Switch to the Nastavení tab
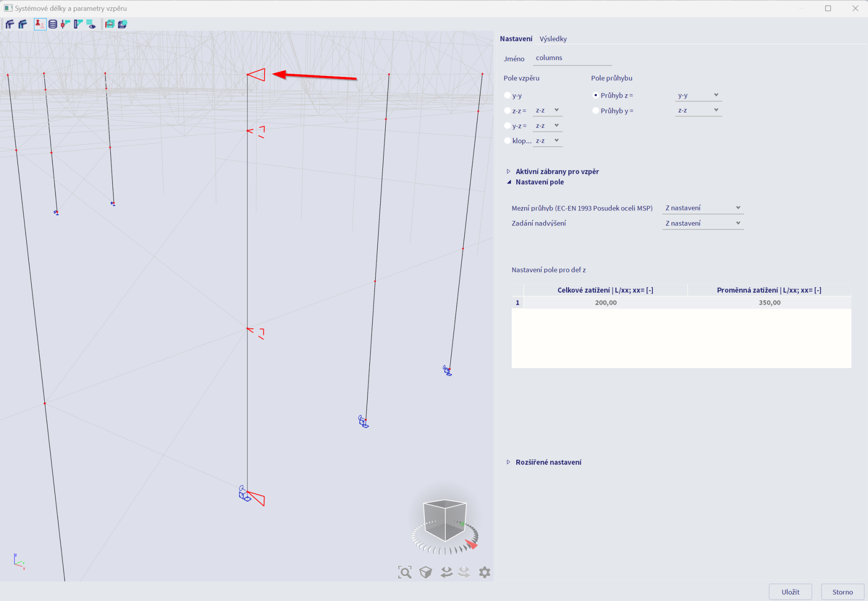This screenshot has height=601, width=868. click(516, 39)
